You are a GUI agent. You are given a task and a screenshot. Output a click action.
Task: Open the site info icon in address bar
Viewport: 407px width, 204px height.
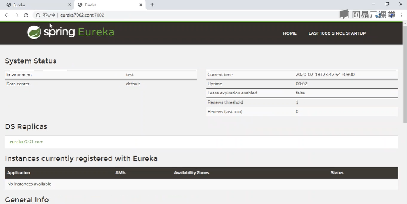[x=38, y=15]
